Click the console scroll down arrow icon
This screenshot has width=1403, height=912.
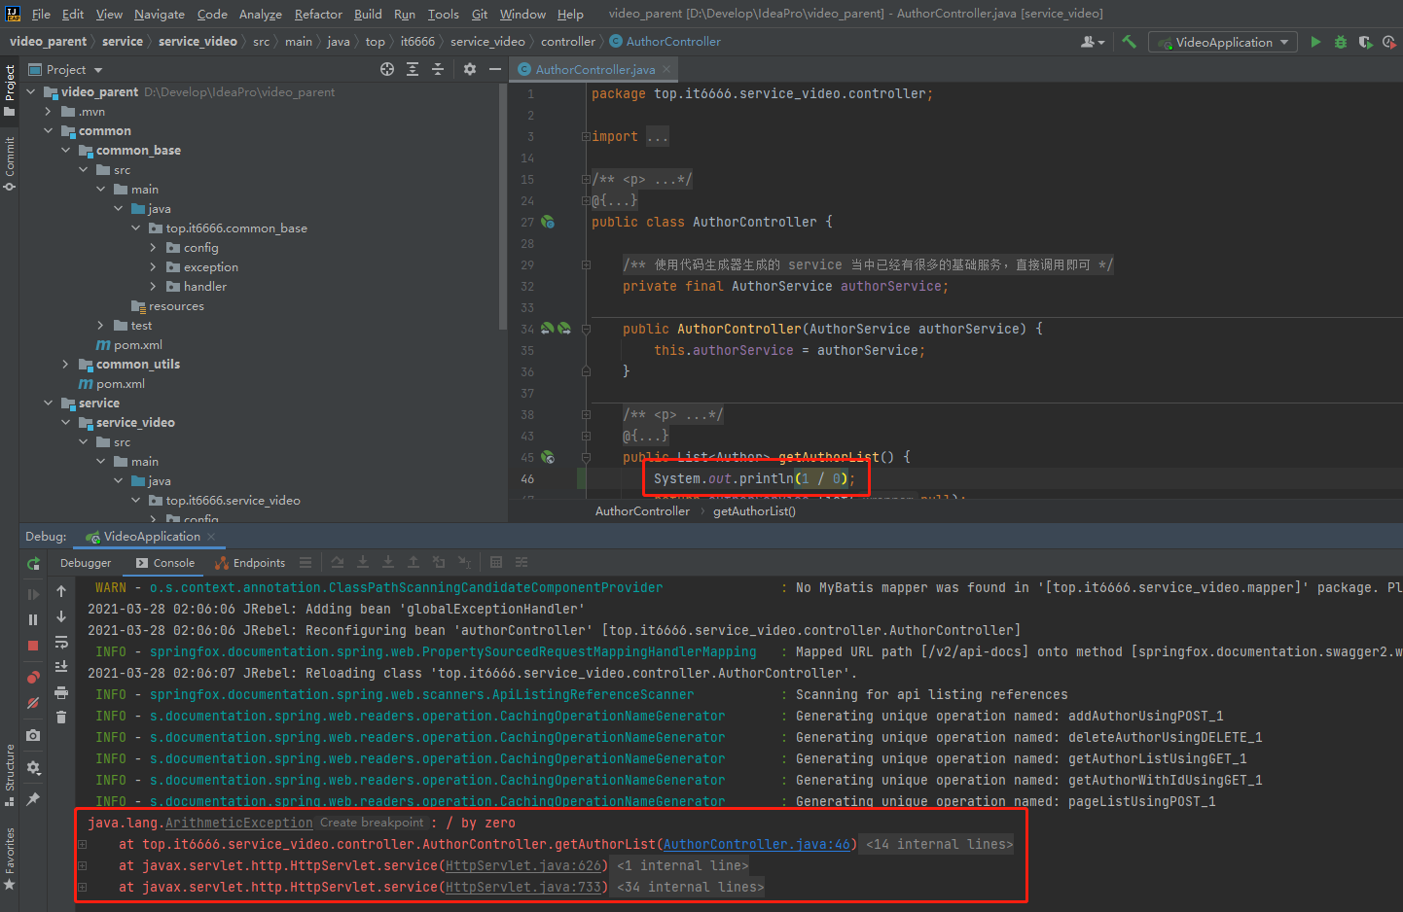(61, 616)
